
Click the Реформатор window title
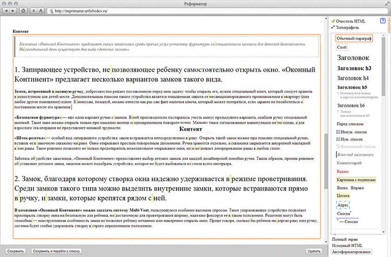[195, 4]
